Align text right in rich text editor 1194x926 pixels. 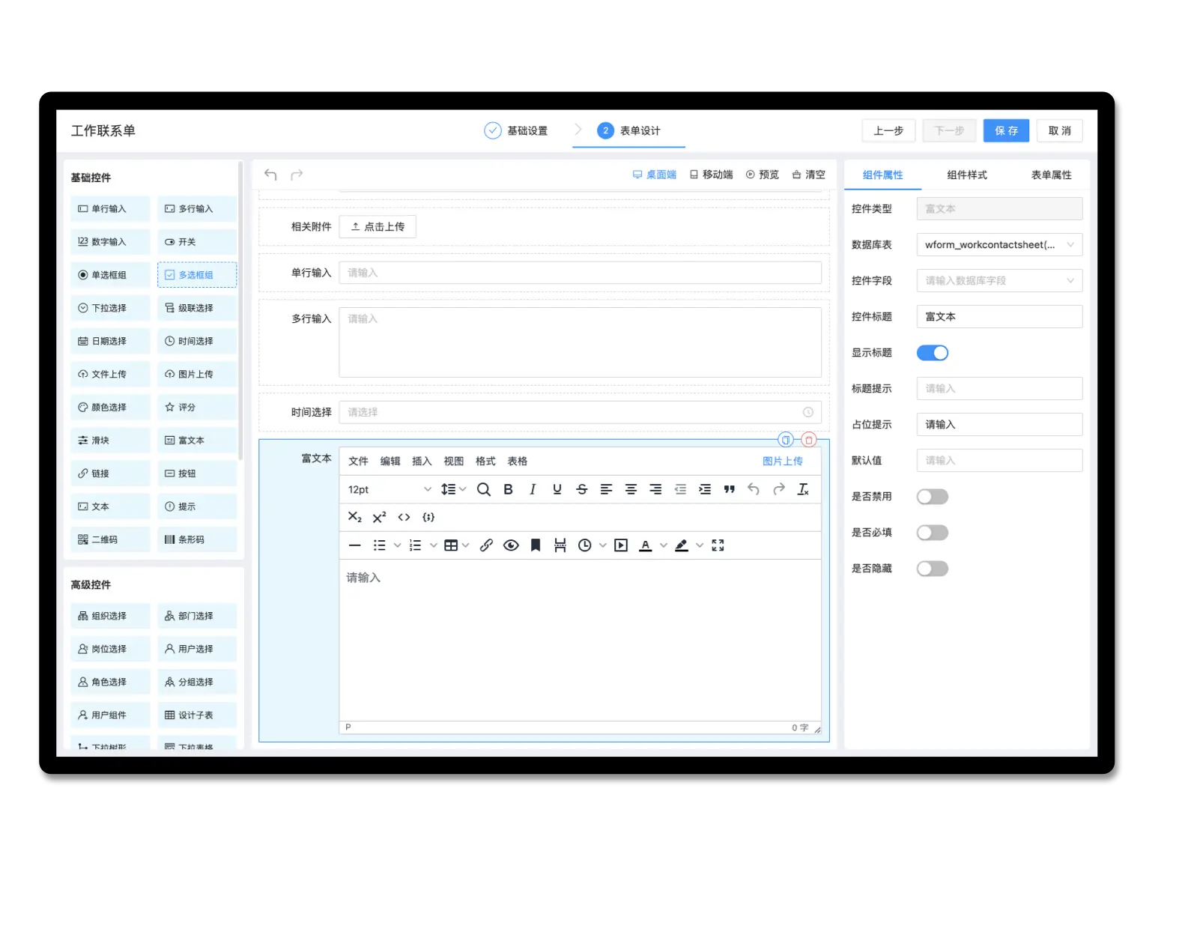[x=655, y=489]
